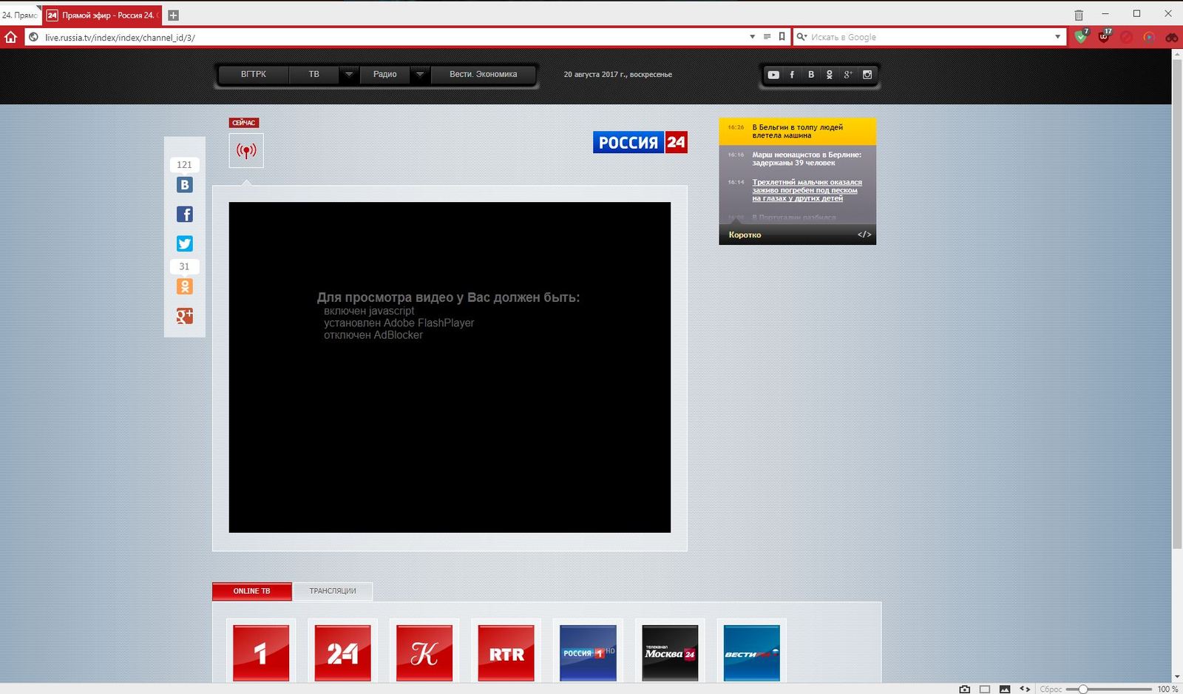
Task: Open the binoculars extension icon
Action: pyautogui.click(x=1172, y=37)
